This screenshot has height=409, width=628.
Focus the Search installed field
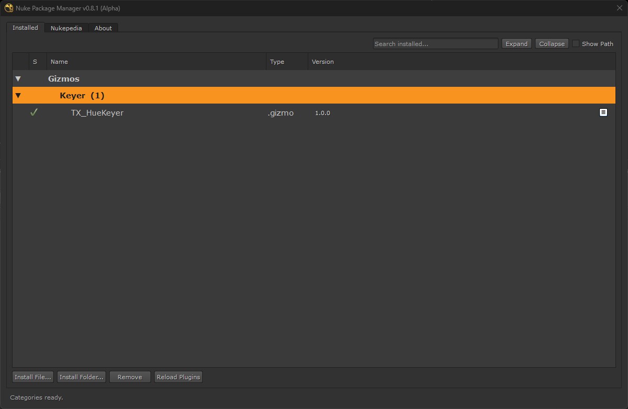(x=435, y=44)
